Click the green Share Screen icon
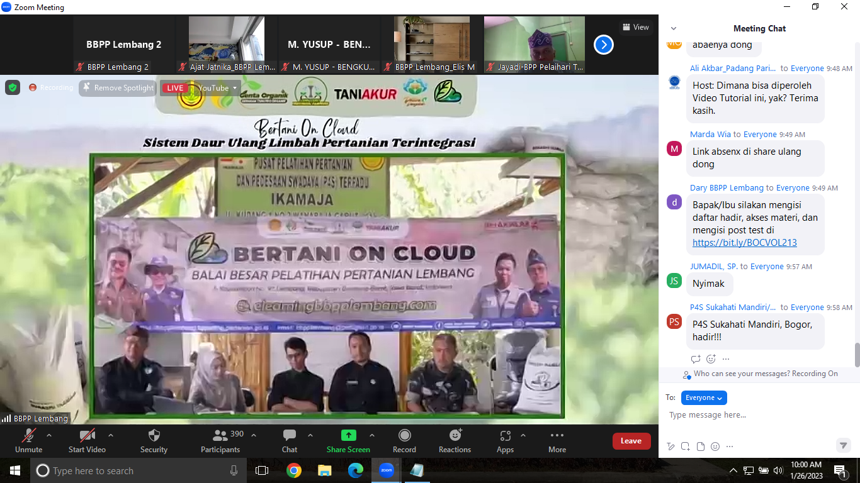The width and height of the screenshot is (860, 483). [x=348, y=435]
